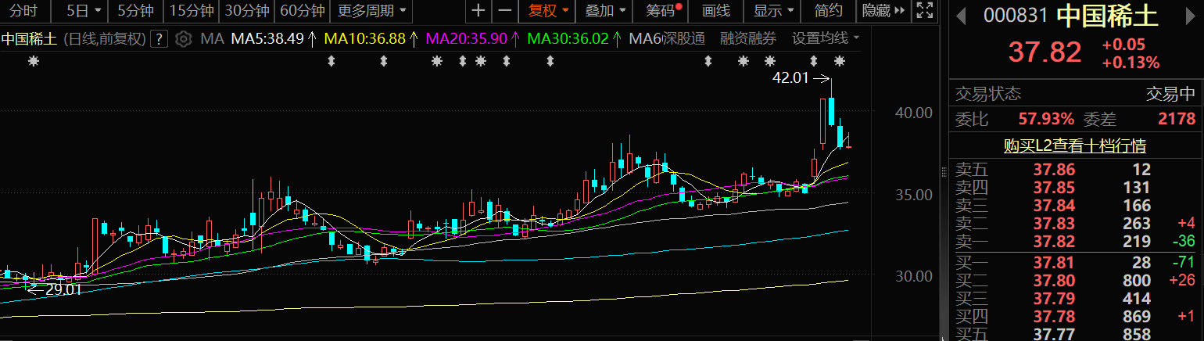Go to previous stock with left arrow
This screenshot has width=1204, height=341.
(x=961, y=15)
